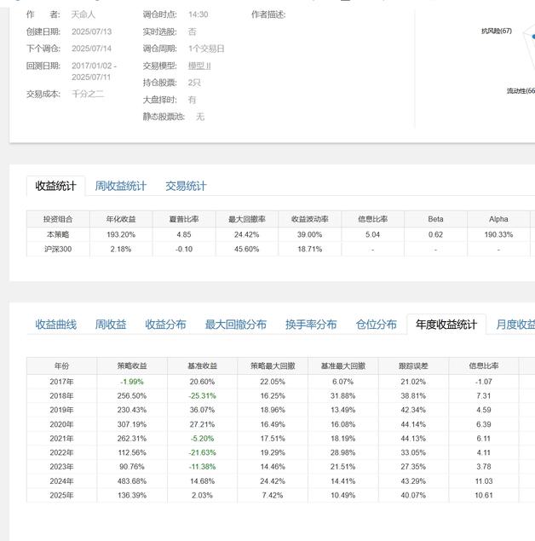Click the 夏普比率 column header

[183, 220]
